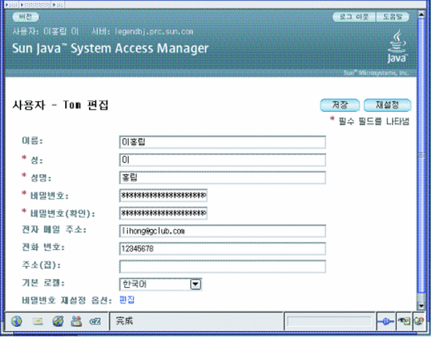Click the Sun Java System Access Manager title
This screenshot has width=431, height=337.
[110, 48]
